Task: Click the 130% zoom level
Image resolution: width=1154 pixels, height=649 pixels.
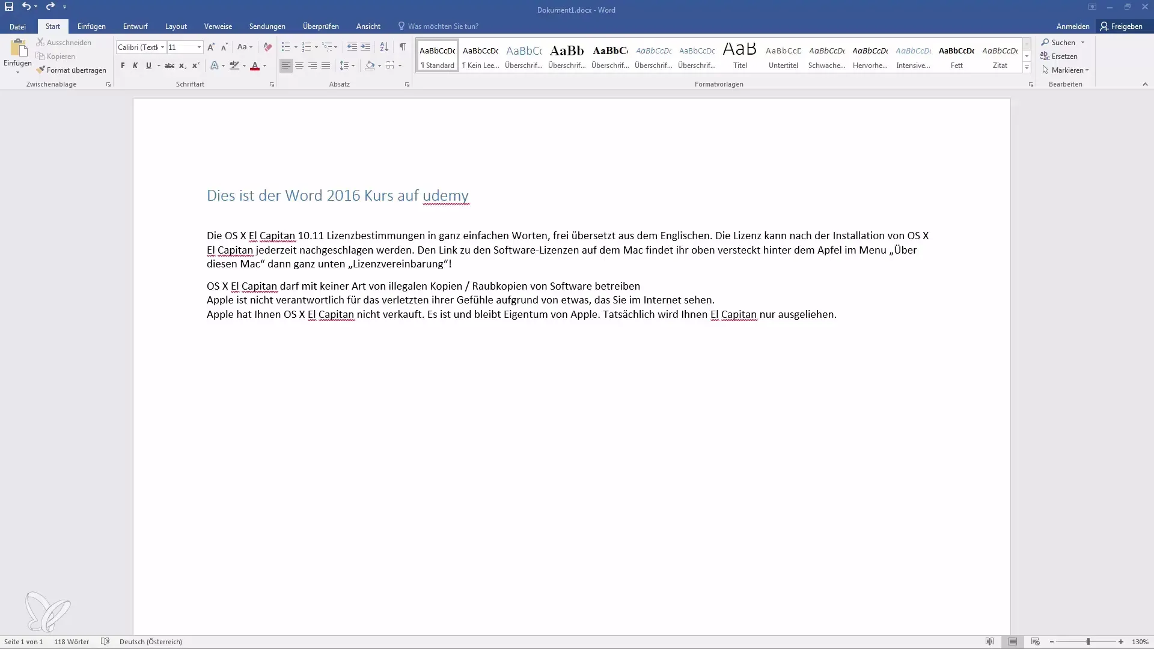Action: (x=1140, y=642)
